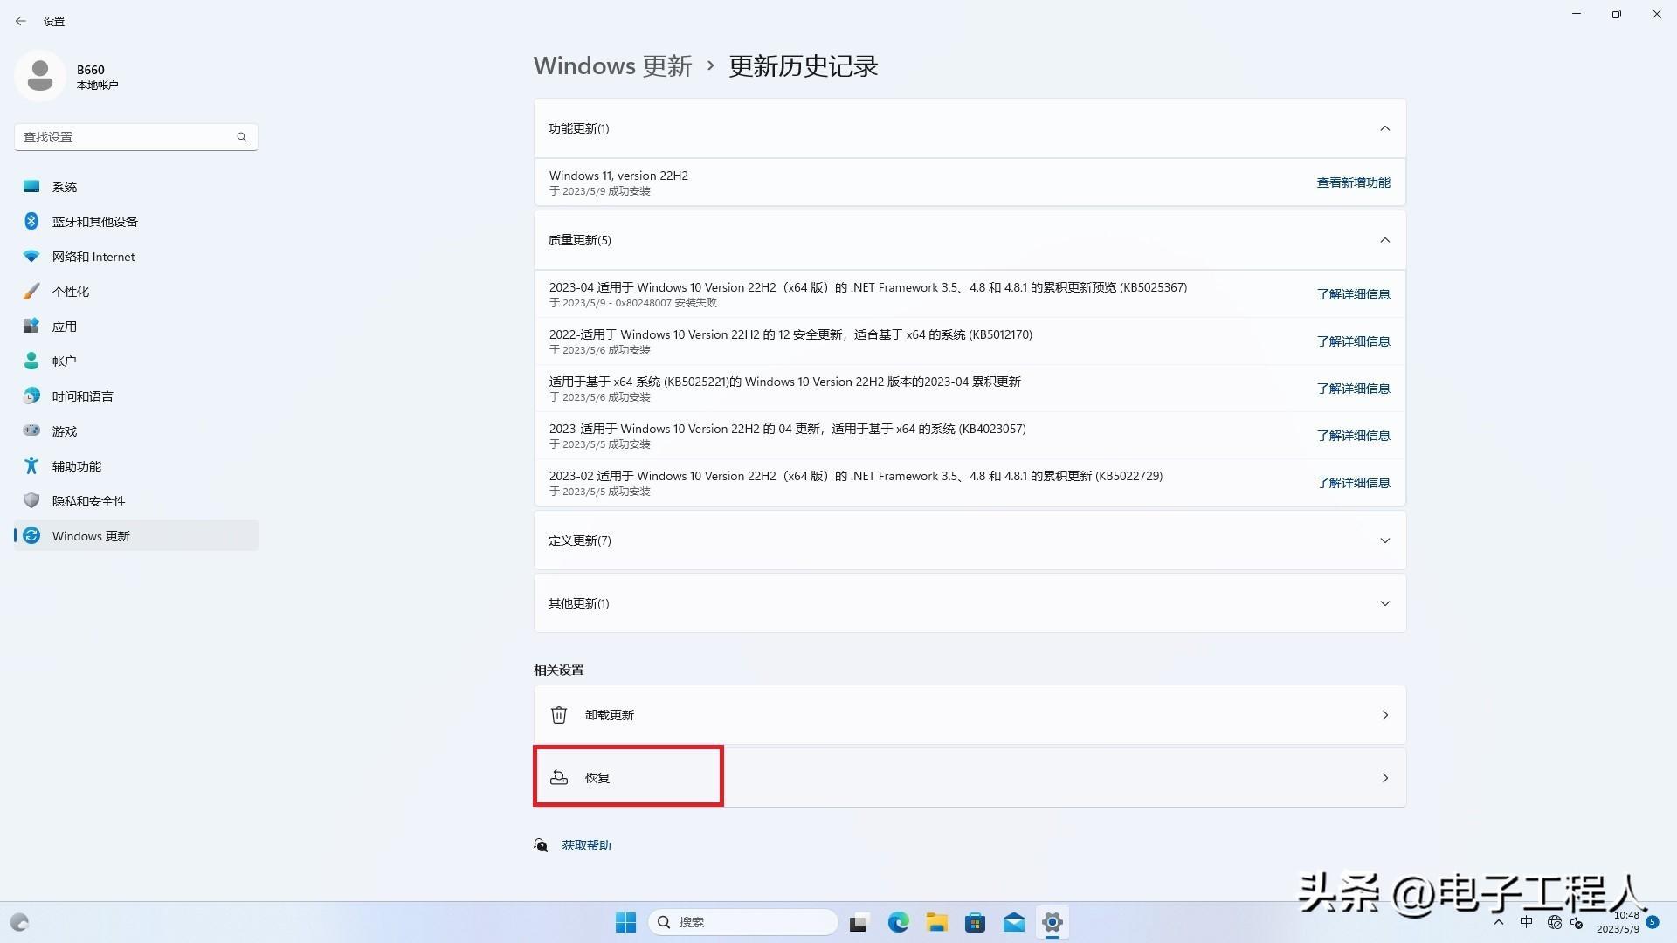Open the 卸载更新 chevron arrow
The image size is (1677, 943).
coord(1384,715)
